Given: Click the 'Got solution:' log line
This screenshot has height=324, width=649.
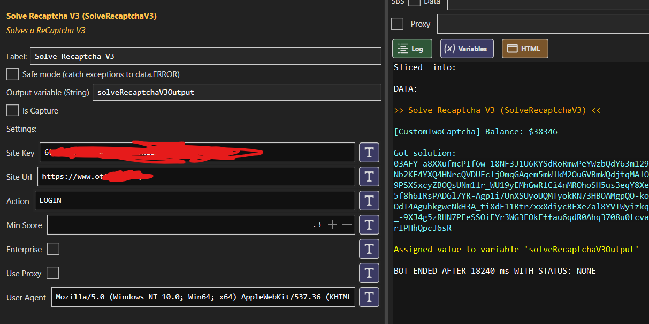Looking at the screenshot, I should point(425,153).
